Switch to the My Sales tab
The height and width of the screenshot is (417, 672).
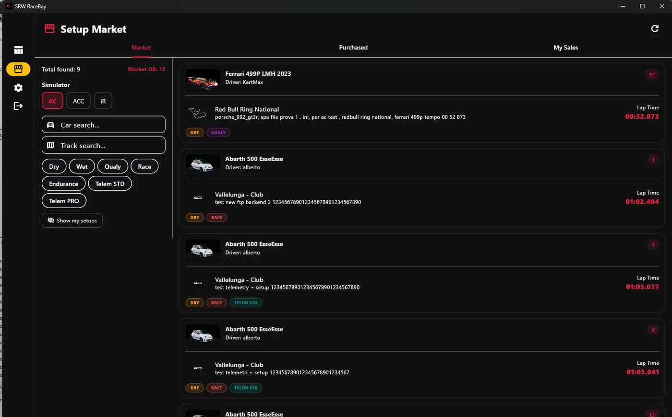565,47
